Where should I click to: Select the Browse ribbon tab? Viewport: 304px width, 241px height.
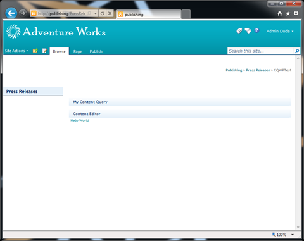point(59,51)
